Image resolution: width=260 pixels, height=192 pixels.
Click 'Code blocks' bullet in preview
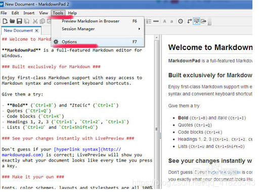click(x=200, y=132)
